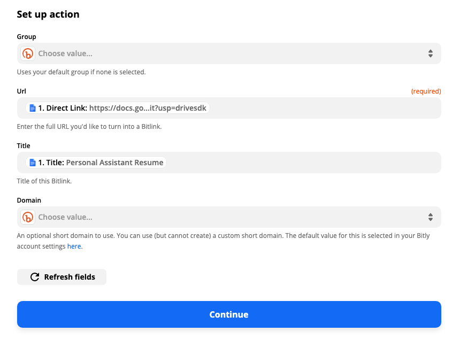Open the 'here' Bitly account settings link
The image size is (460, 347).
click(74, 246)
